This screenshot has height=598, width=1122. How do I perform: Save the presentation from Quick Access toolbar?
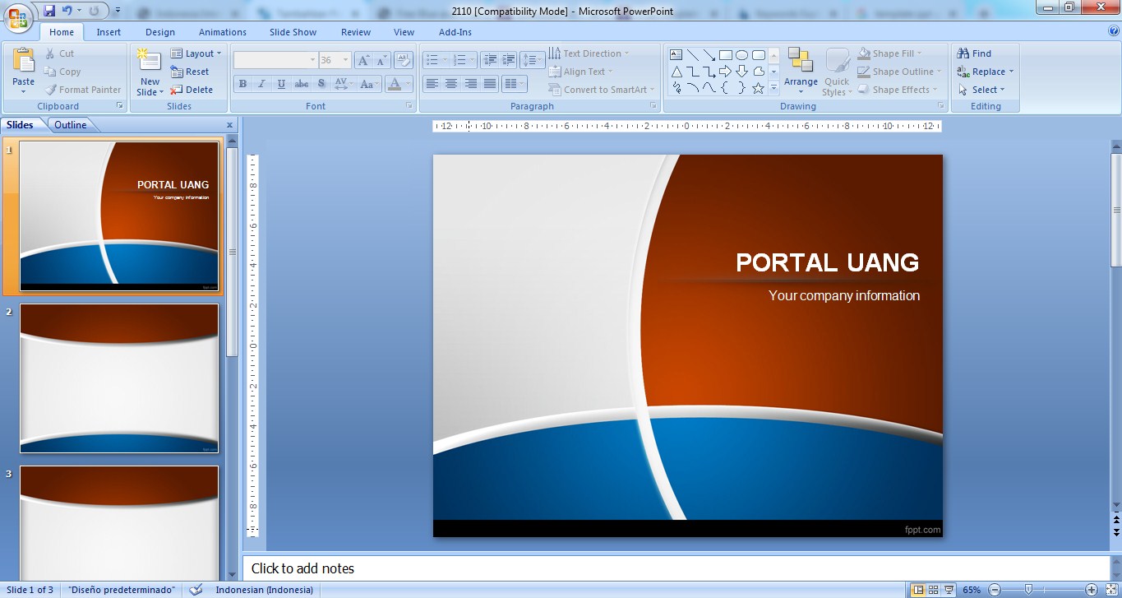click(49, 11)
